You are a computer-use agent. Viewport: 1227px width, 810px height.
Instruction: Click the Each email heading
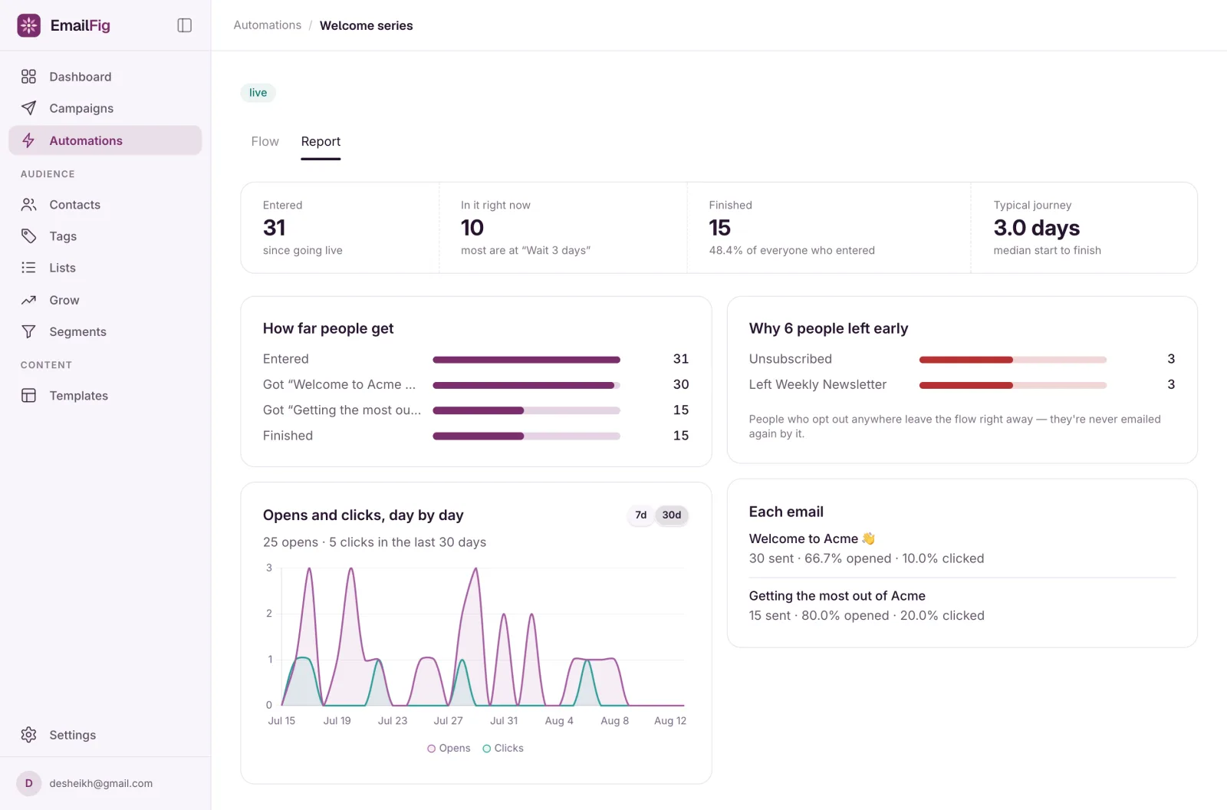click(786, 512)
